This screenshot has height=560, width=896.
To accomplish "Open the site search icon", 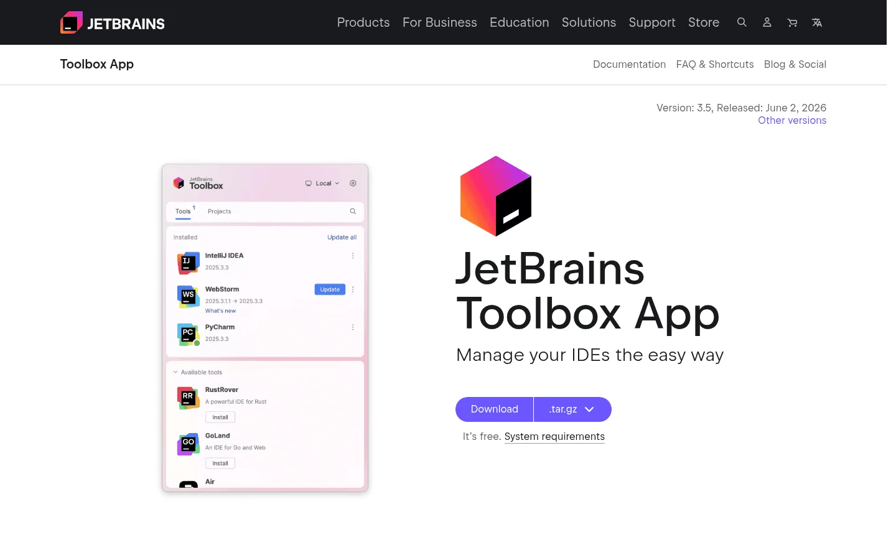I will pos(742,22).
